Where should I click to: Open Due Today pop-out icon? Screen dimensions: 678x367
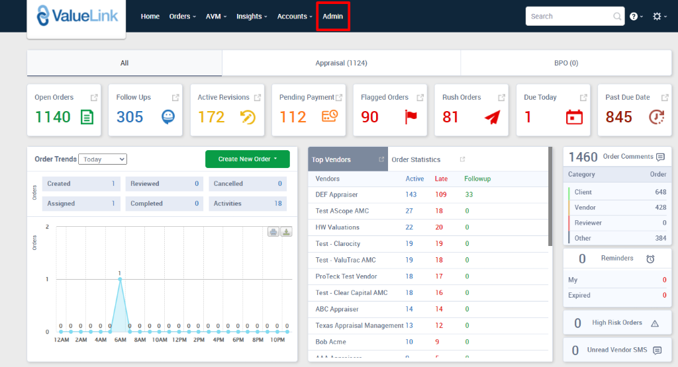pyautogui.click(x=583, y=98)
